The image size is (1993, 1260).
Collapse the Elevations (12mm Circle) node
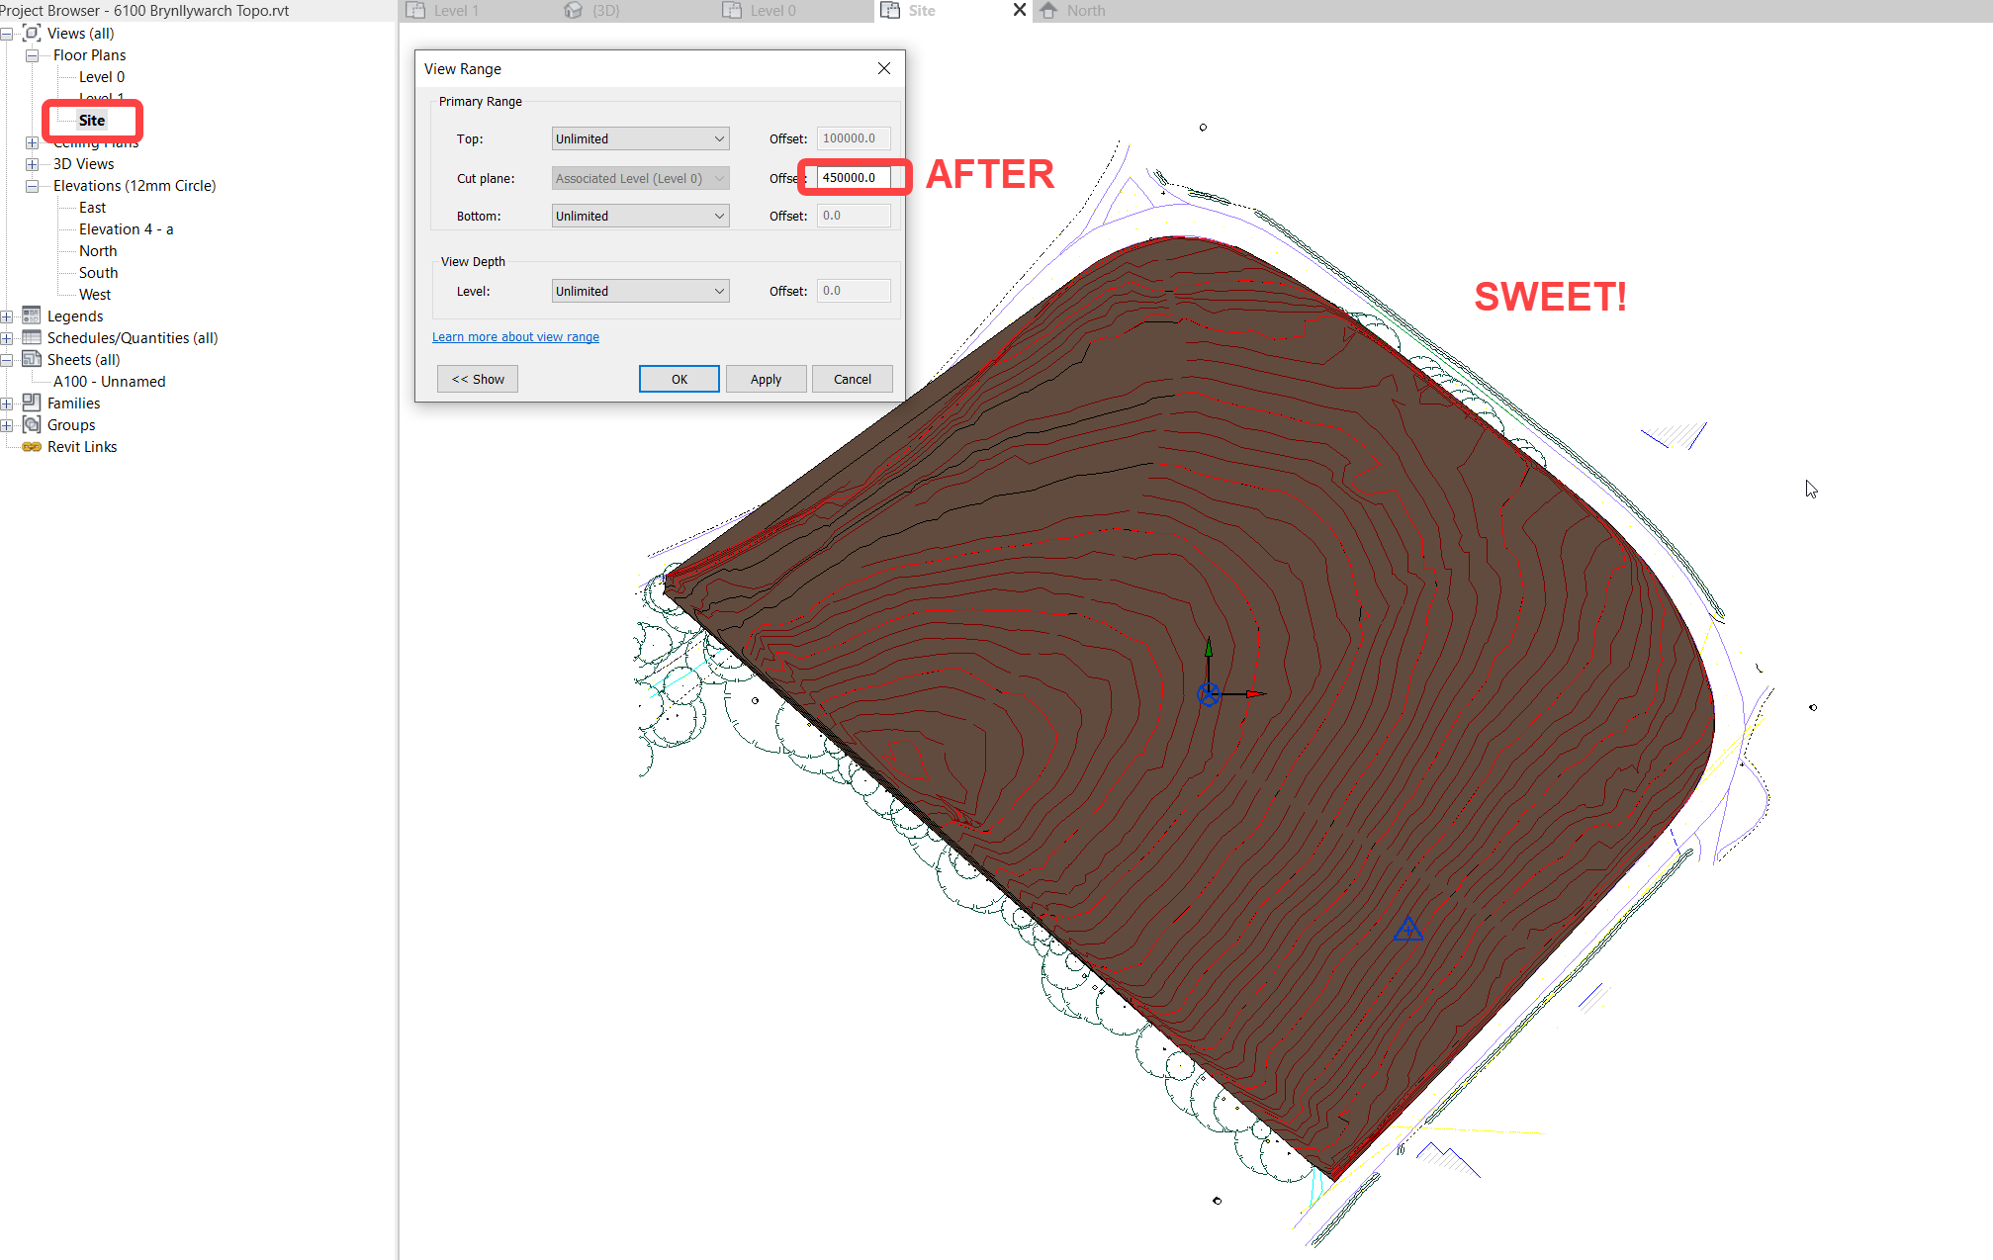(32, 186)
